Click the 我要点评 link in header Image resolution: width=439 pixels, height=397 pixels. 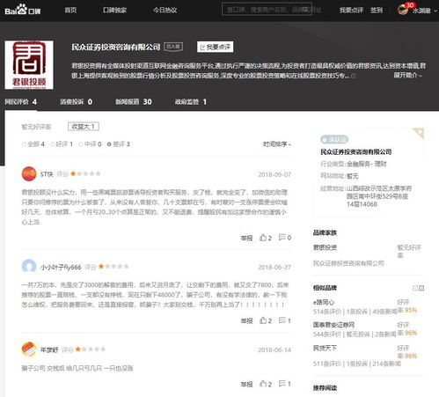[x=351, y=11]
